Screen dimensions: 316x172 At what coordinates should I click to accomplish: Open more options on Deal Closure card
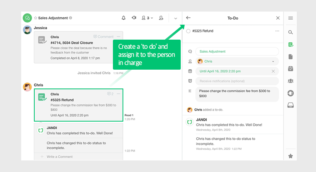tap(119, 37)
